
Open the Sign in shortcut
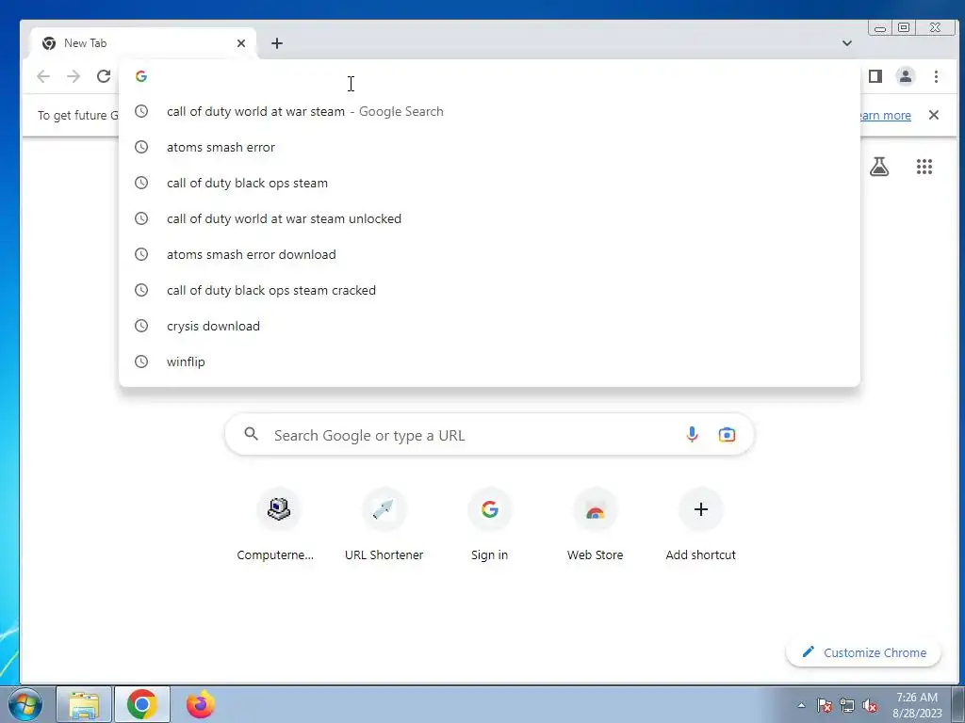[490, 523]
